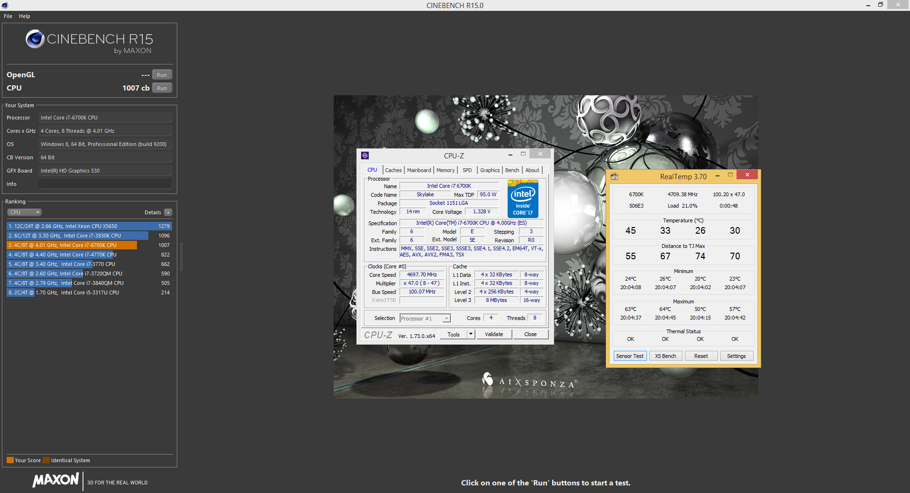This screenshot has width=910, height=493.
Task: Open the File menu
Action: (x=8, y=16)
